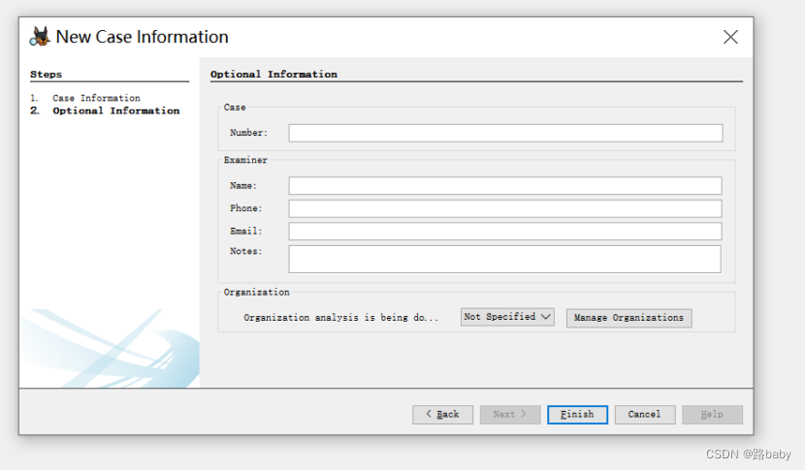The height and width of the screenshot is (470, 806).
Task: Go Back to previous step
Action: (x=442, y=415)
